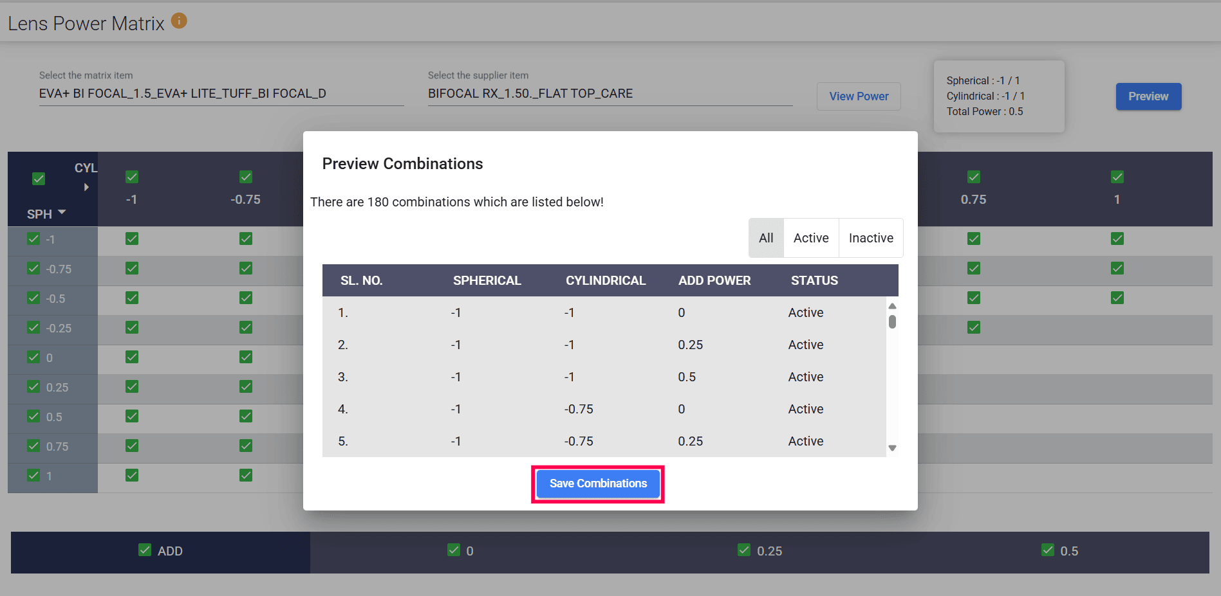Open the matrix item dropdown
Image resolution: width=1221 pixels, height=596 pixels.
tap(221, 94)
